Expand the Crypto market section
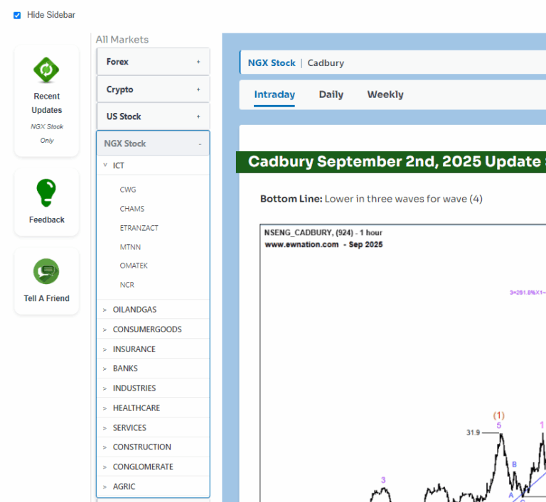This screenshot has width=546, height=502. (x=153, y=89)
